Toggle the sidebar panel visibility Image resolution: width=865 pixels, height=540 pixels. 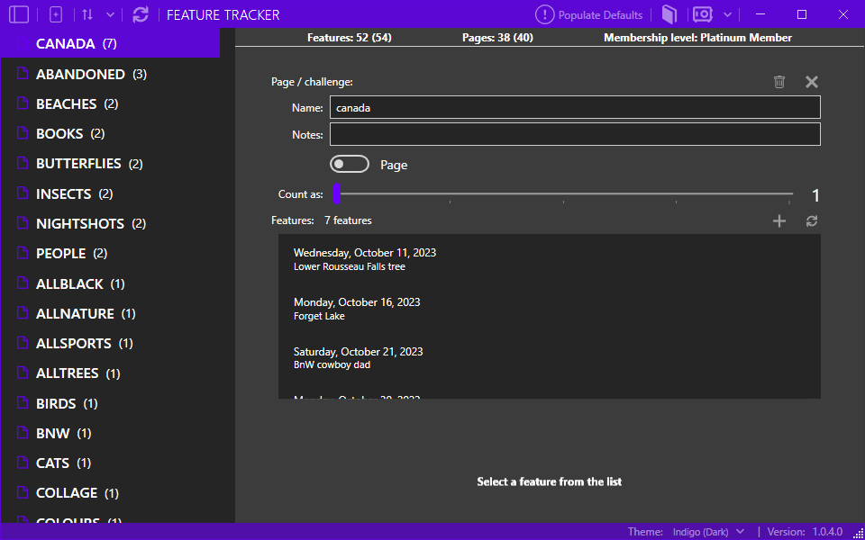[18, 13]
